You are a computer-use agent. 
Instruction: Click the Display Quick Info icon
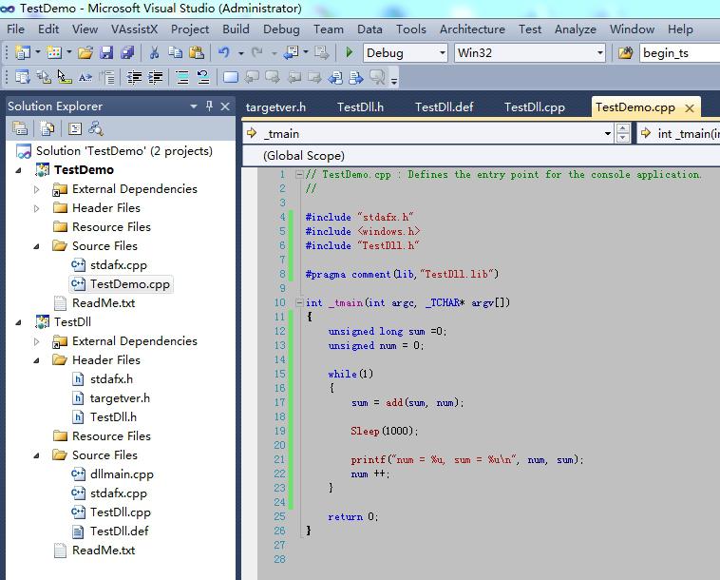(x=64, y=78)
